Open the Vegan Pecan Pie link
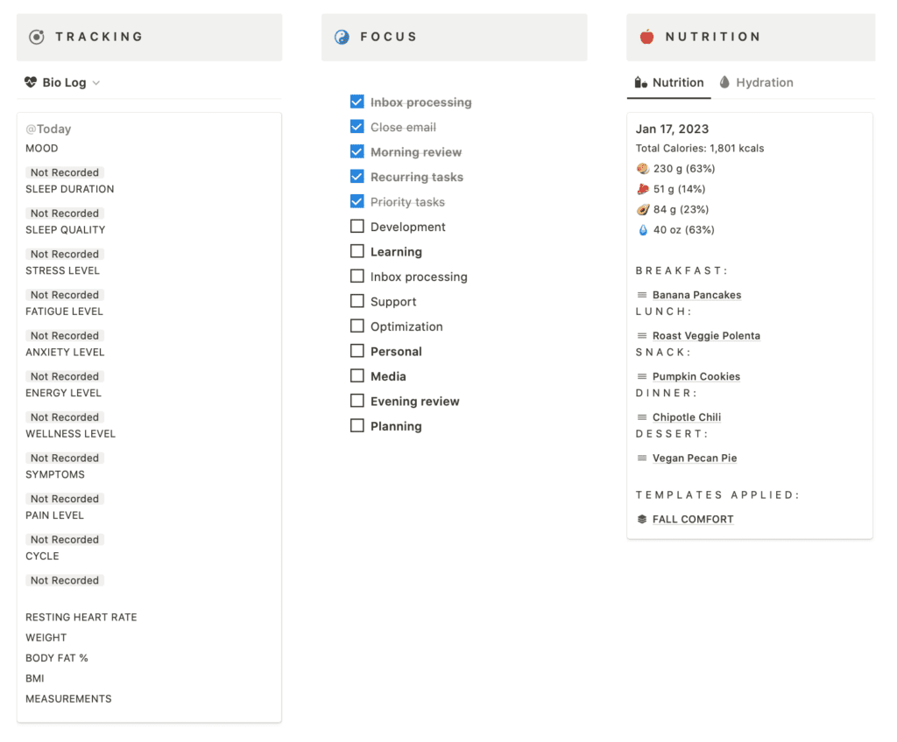Viewport: 897px width, 742px height. (x=695, y=458)
